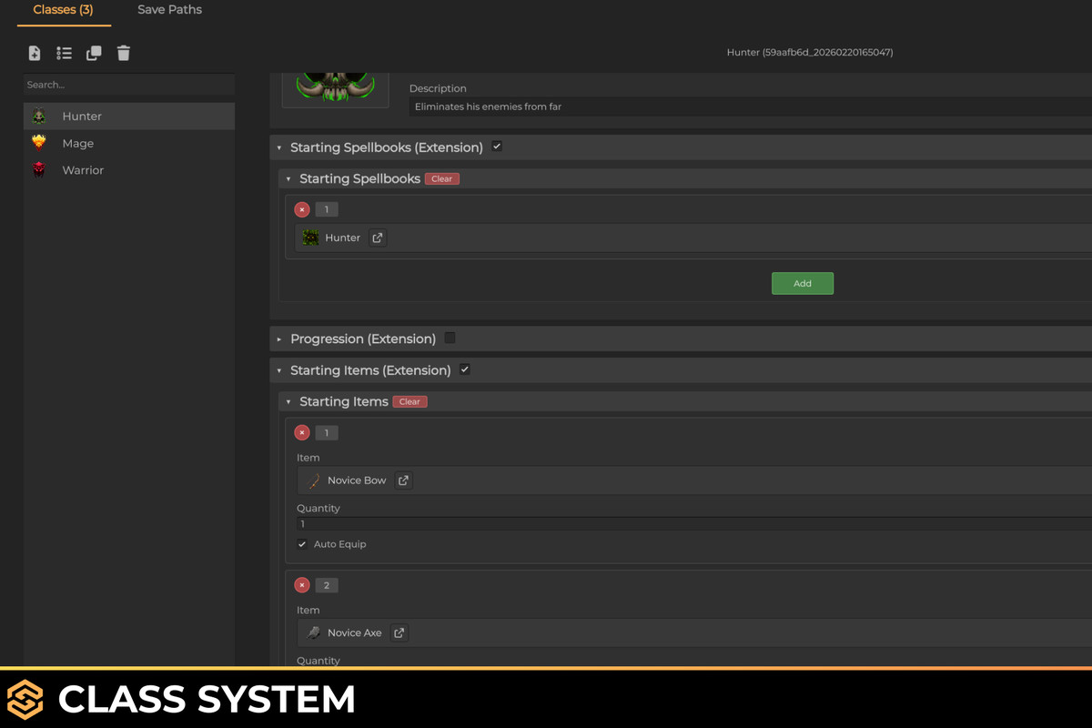
Task: Open Novice Axe via its external link icon
Action: point(398,632)
